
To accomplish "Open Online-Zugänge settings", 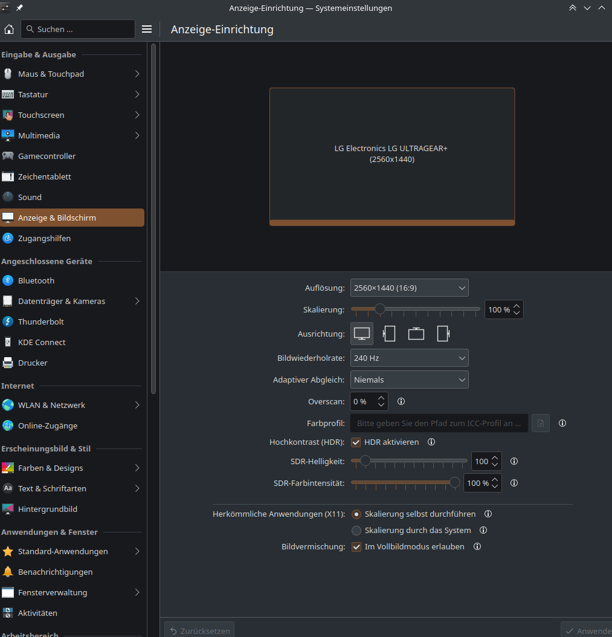I will pyautogui.click(x=72, y=425).
